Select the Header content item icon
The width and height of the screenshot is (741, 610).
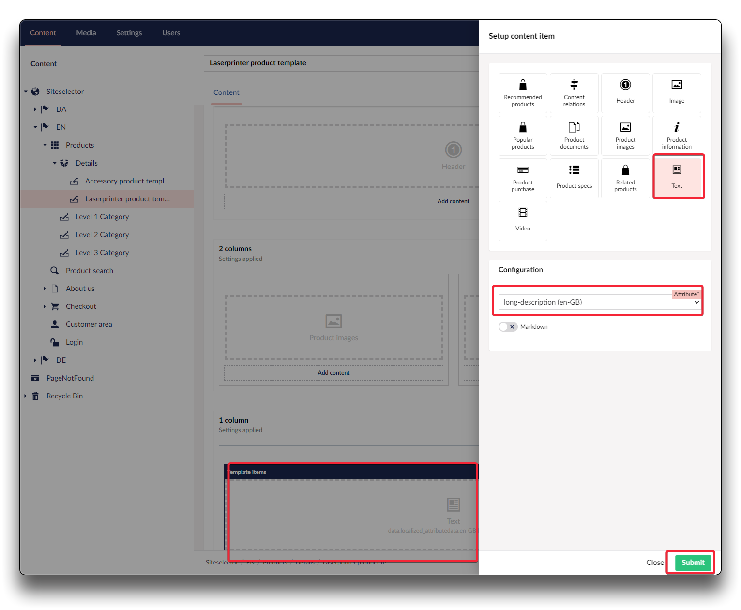tap(625, 85)
